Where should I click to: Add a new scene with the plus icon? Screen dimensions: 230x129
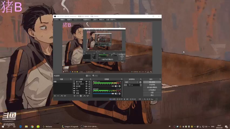(x=55, y=96)
